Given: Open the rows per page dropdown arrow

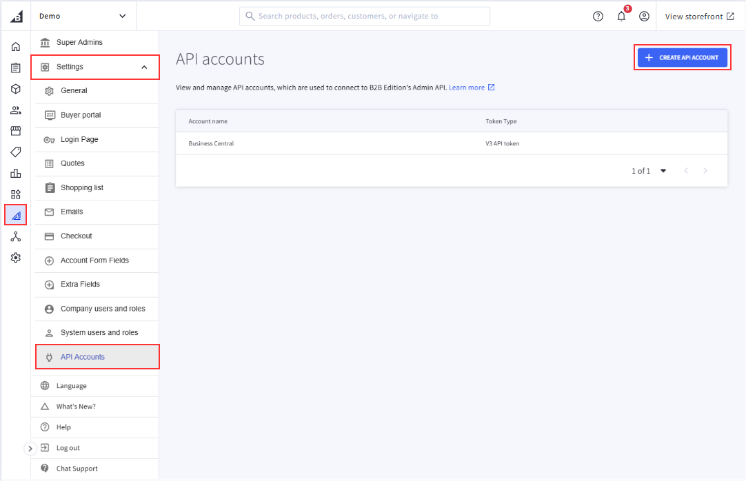Looking at the screenshot, I should point(663,171).
